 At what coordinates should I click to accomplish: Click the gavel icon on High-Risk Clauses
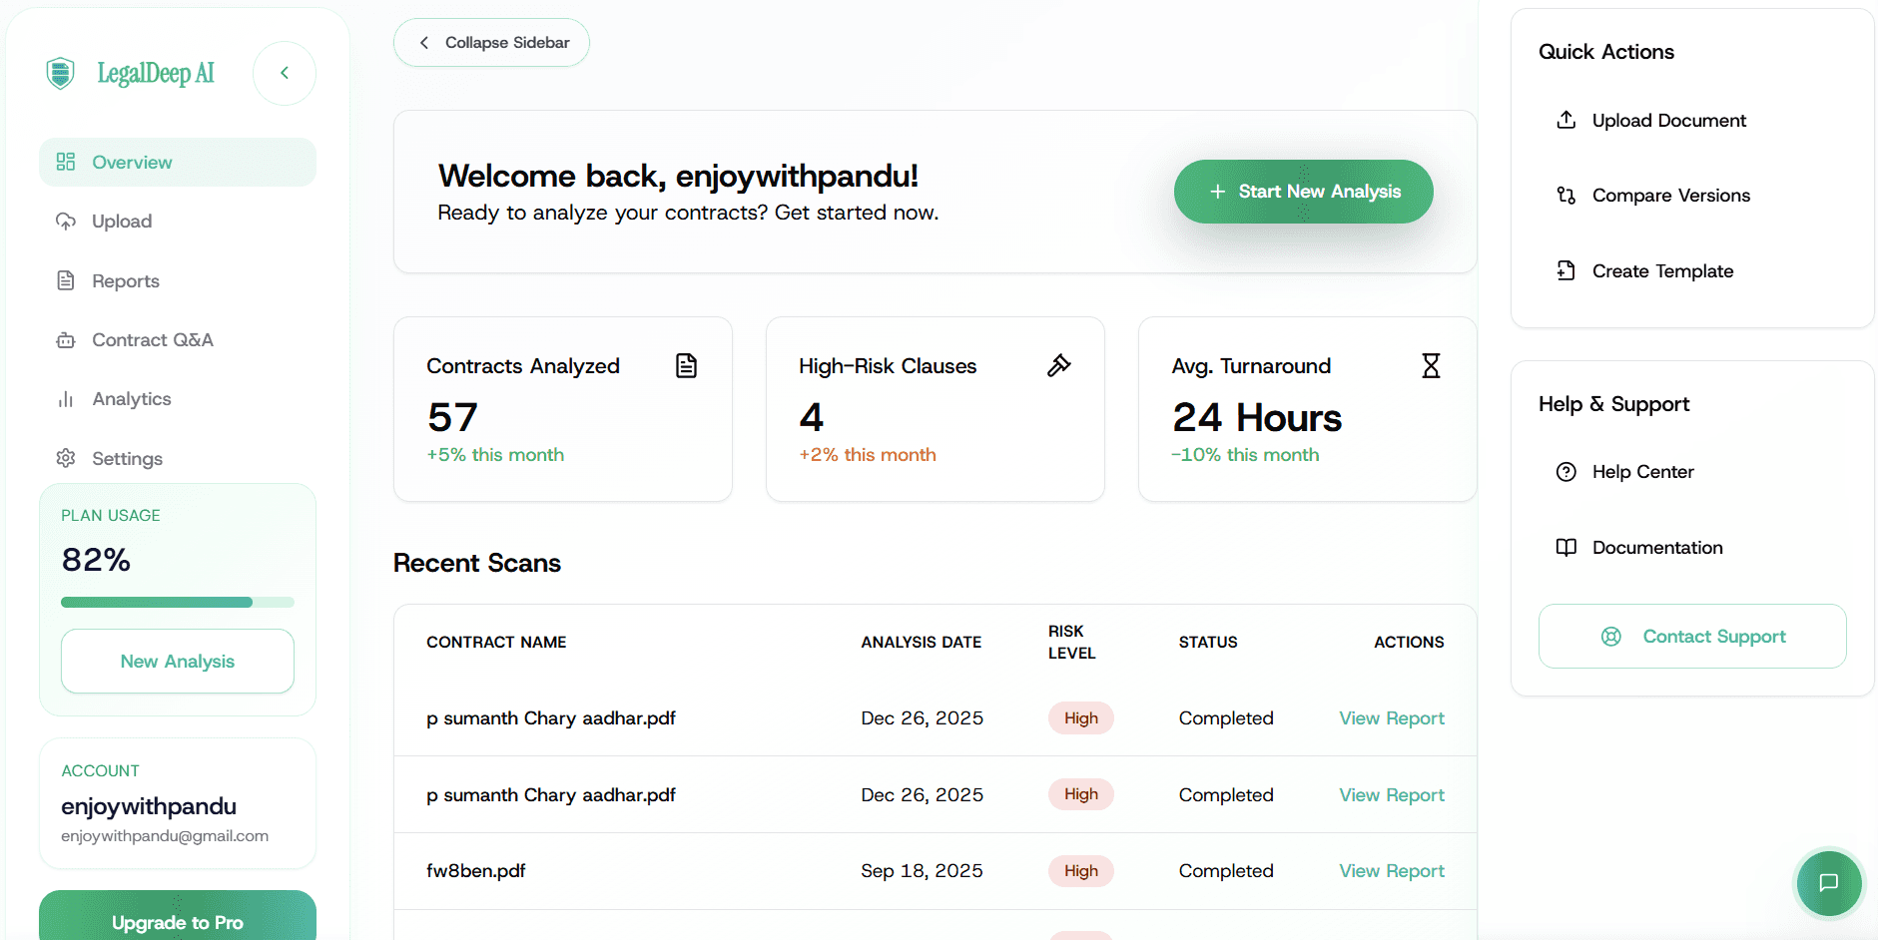1058,365
